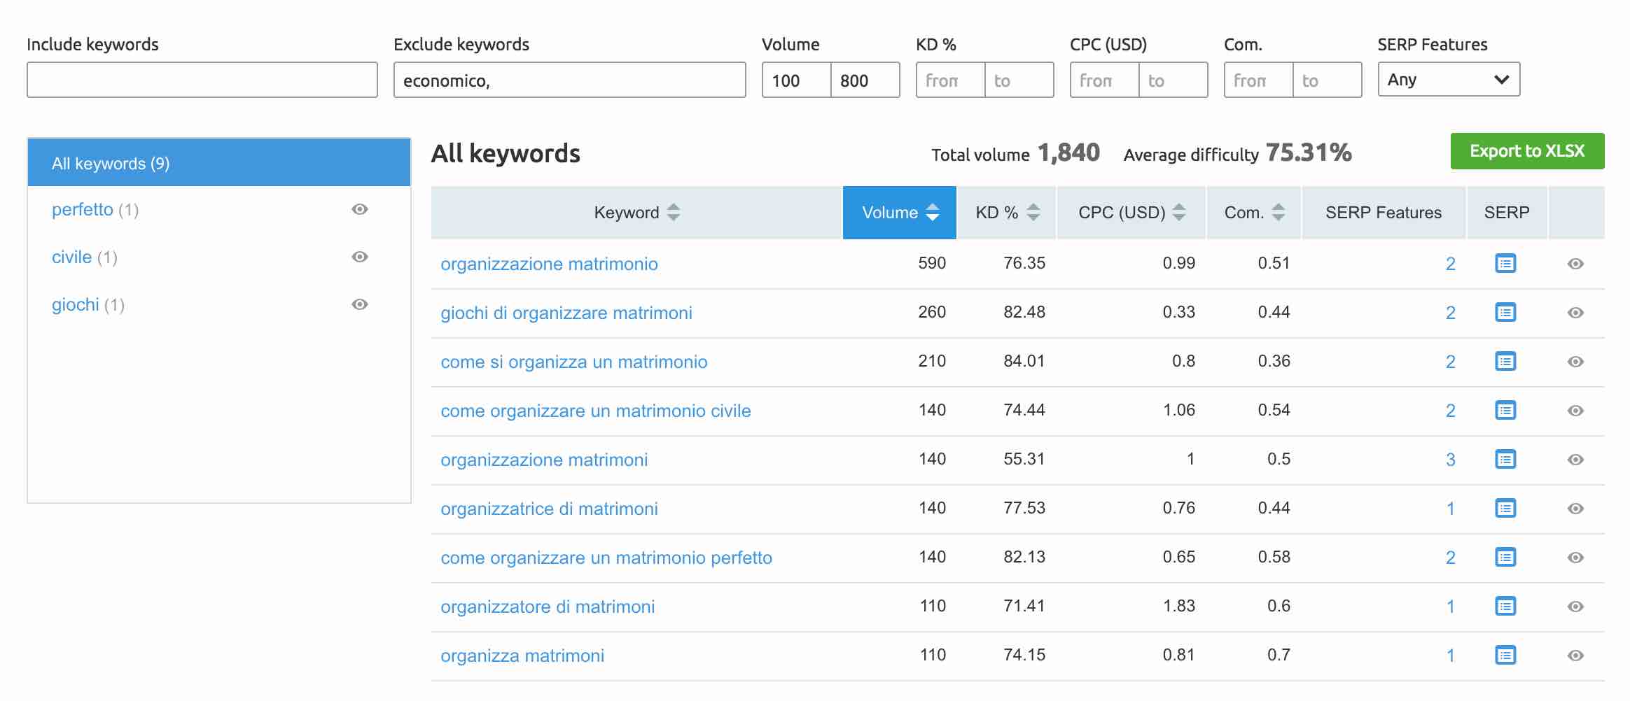This screenshot has height=701, width=1630.
Task: Open SERP view for come organizzare un matrimonio civile
Action: (1505, 411)
